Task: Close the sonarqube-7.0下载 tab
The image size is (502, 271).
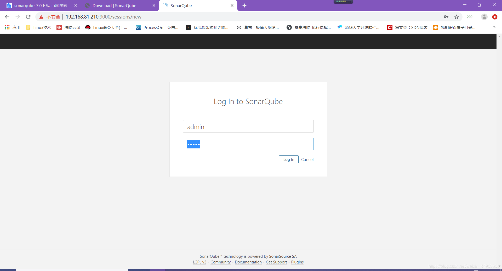Action: pos(76,5)
